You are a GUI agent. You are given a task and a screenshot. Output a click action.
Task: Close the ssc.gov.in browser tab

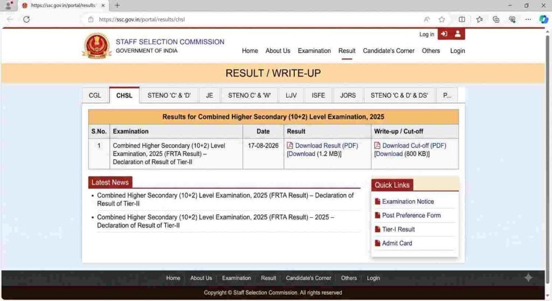click(103, 5)
